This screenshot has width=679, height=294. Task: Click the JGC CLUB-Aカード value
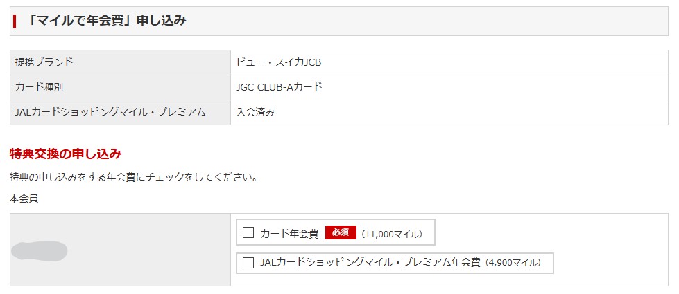280,87
